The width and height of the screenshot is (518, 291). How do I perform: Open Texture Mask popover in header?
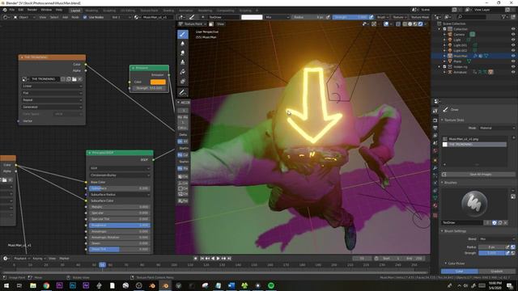tap(420, 17)
